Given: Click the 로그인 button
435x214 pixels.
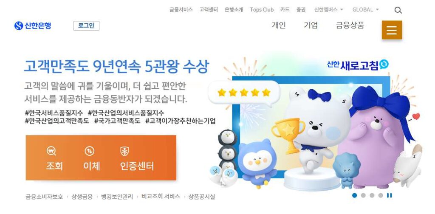Looking at the screenshot, I should pyautogui.click(x=86, y=26).
